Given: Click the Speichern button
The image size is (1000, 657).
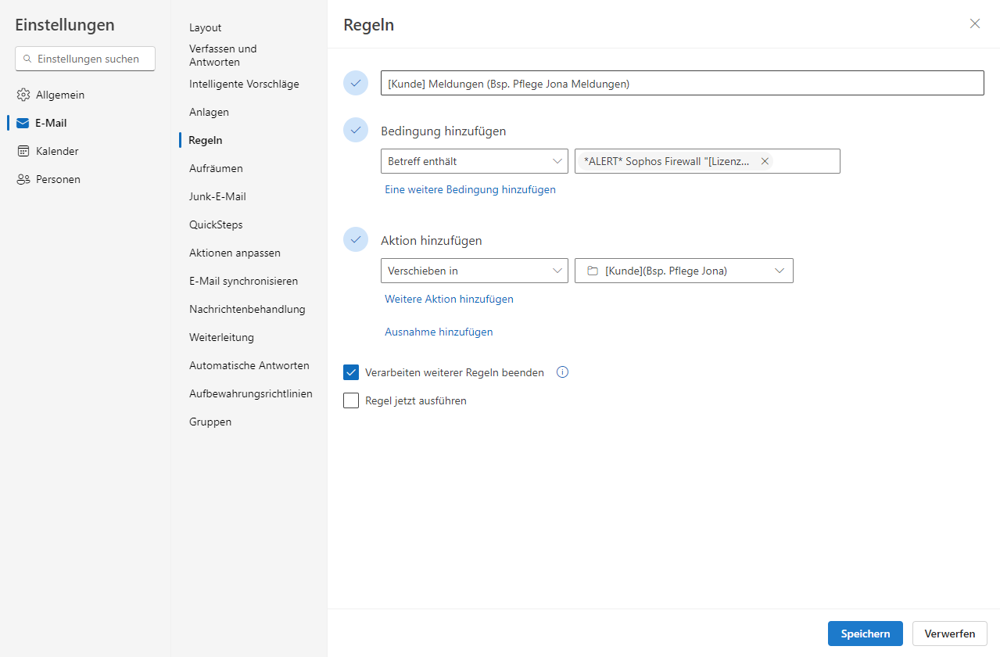Looking at the screenshot, I should point(865,634).
